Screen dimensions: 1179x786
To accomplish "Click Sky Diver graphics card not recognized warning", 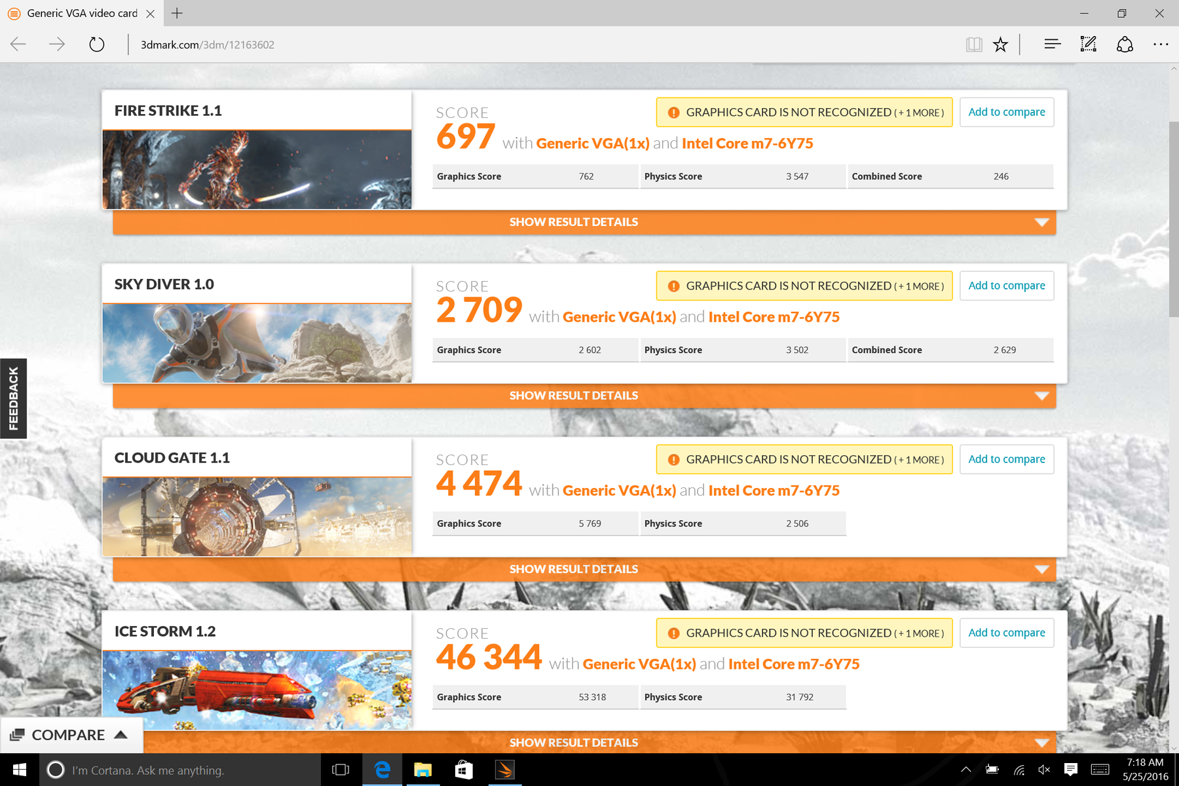I will point(804,286).
